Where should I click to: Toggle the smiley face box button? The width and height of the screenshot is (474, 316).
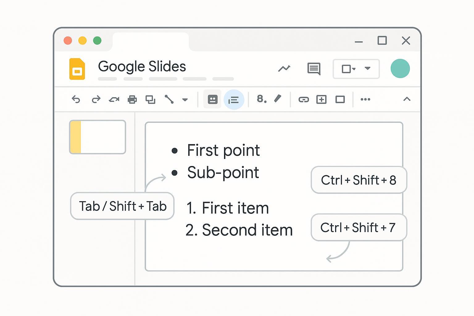point(213,99)
